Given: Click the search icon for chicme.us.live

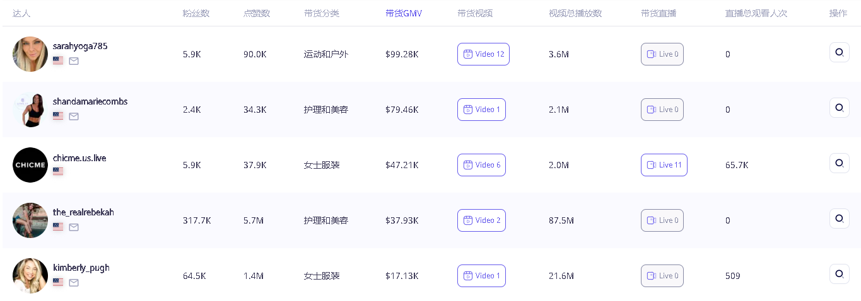Looking at the screenshot, I should (x=839, y=163).
